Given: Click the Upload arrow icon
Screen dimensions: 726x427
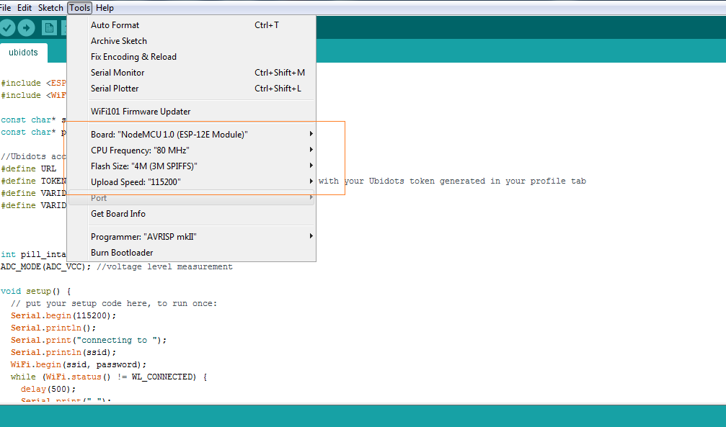Looking at the screenshot, I should pos(27,28).
